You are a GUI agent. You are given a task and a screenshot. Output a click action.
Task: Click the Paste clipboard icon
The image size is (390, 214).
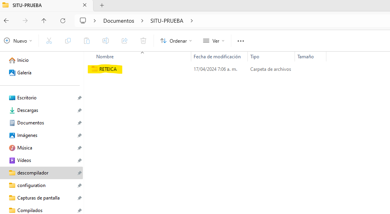pyautogui.click(x=87, y=41)
